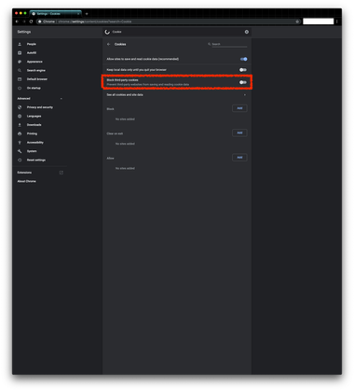Click No sites added under Allow
Screen dimensions: 354x391
(x=125, y=168)
